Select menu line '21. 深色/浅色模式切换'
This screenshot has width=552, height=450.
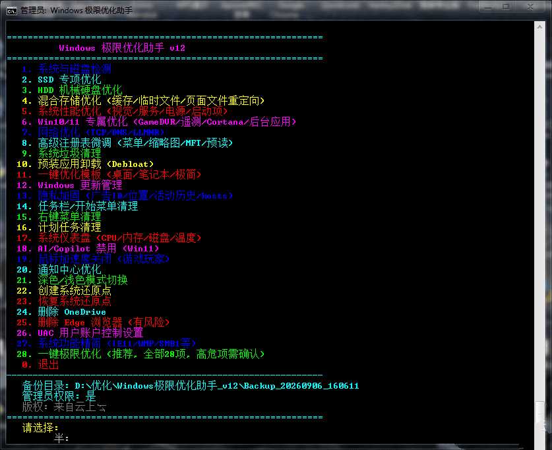(72, 280)
